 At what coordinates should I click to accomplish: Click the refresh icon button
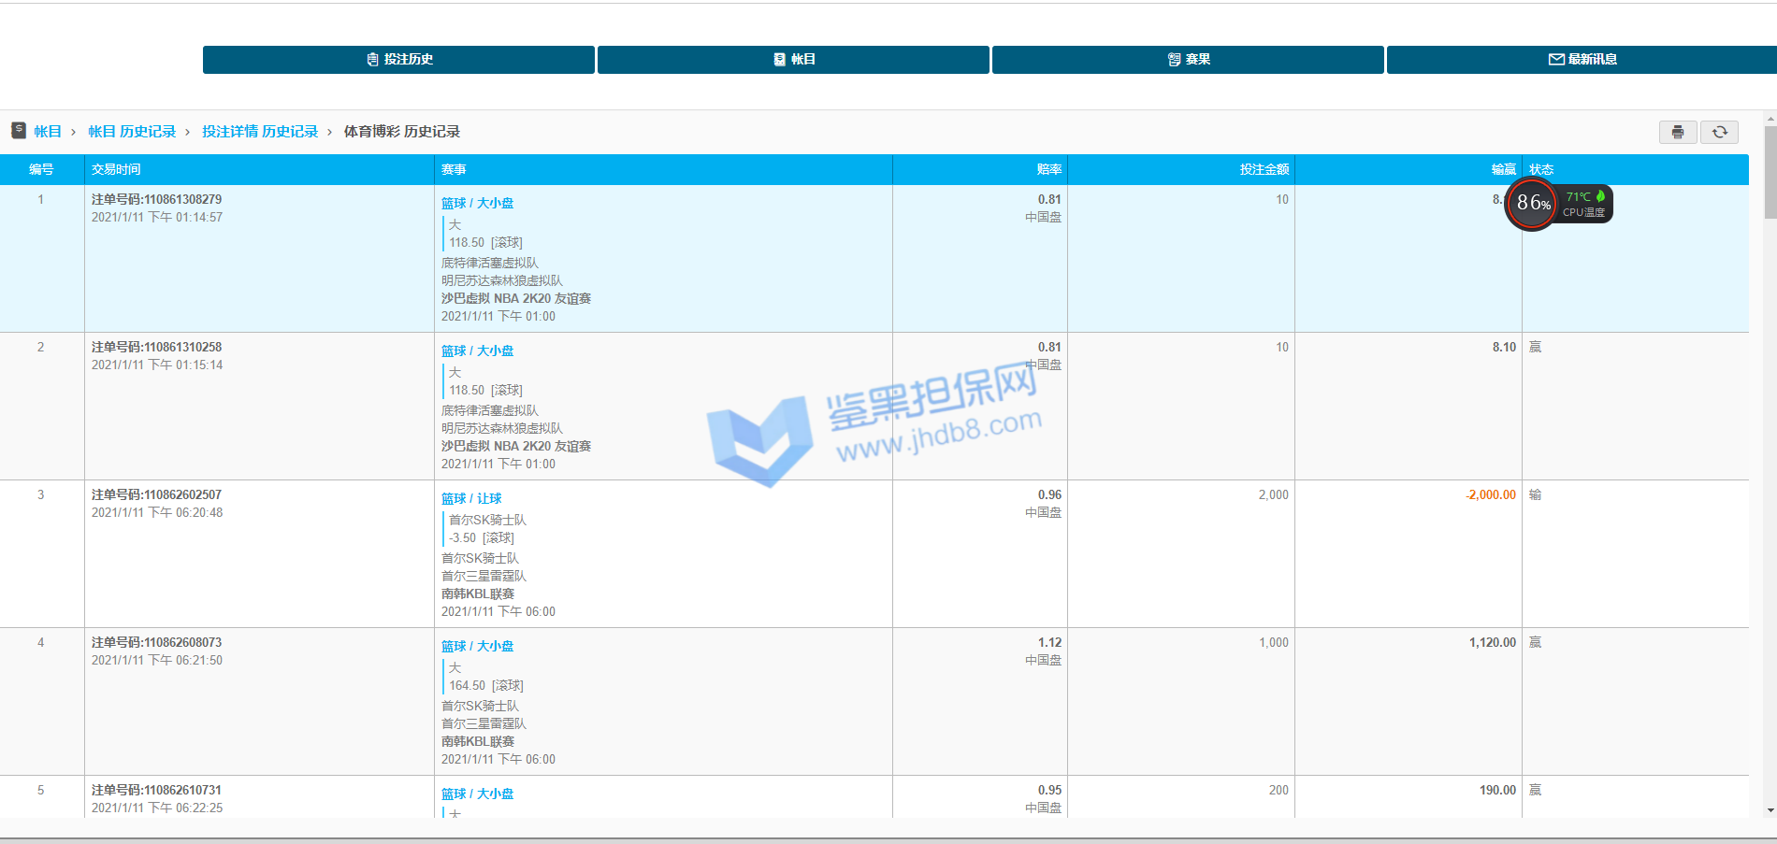click(x=1719, y=133)
